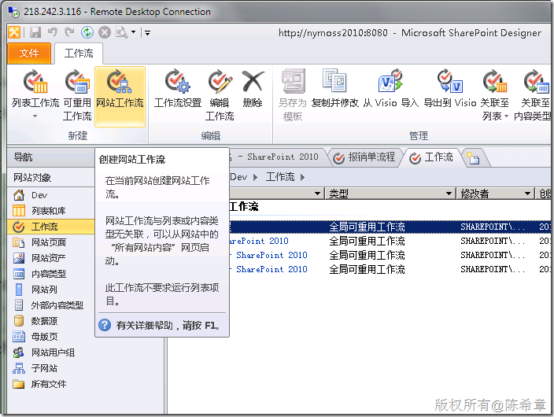Expand the arrow after Dev breadcrumb
The width and height of the screenshot is (554, 417).
[x=256, y=177]
